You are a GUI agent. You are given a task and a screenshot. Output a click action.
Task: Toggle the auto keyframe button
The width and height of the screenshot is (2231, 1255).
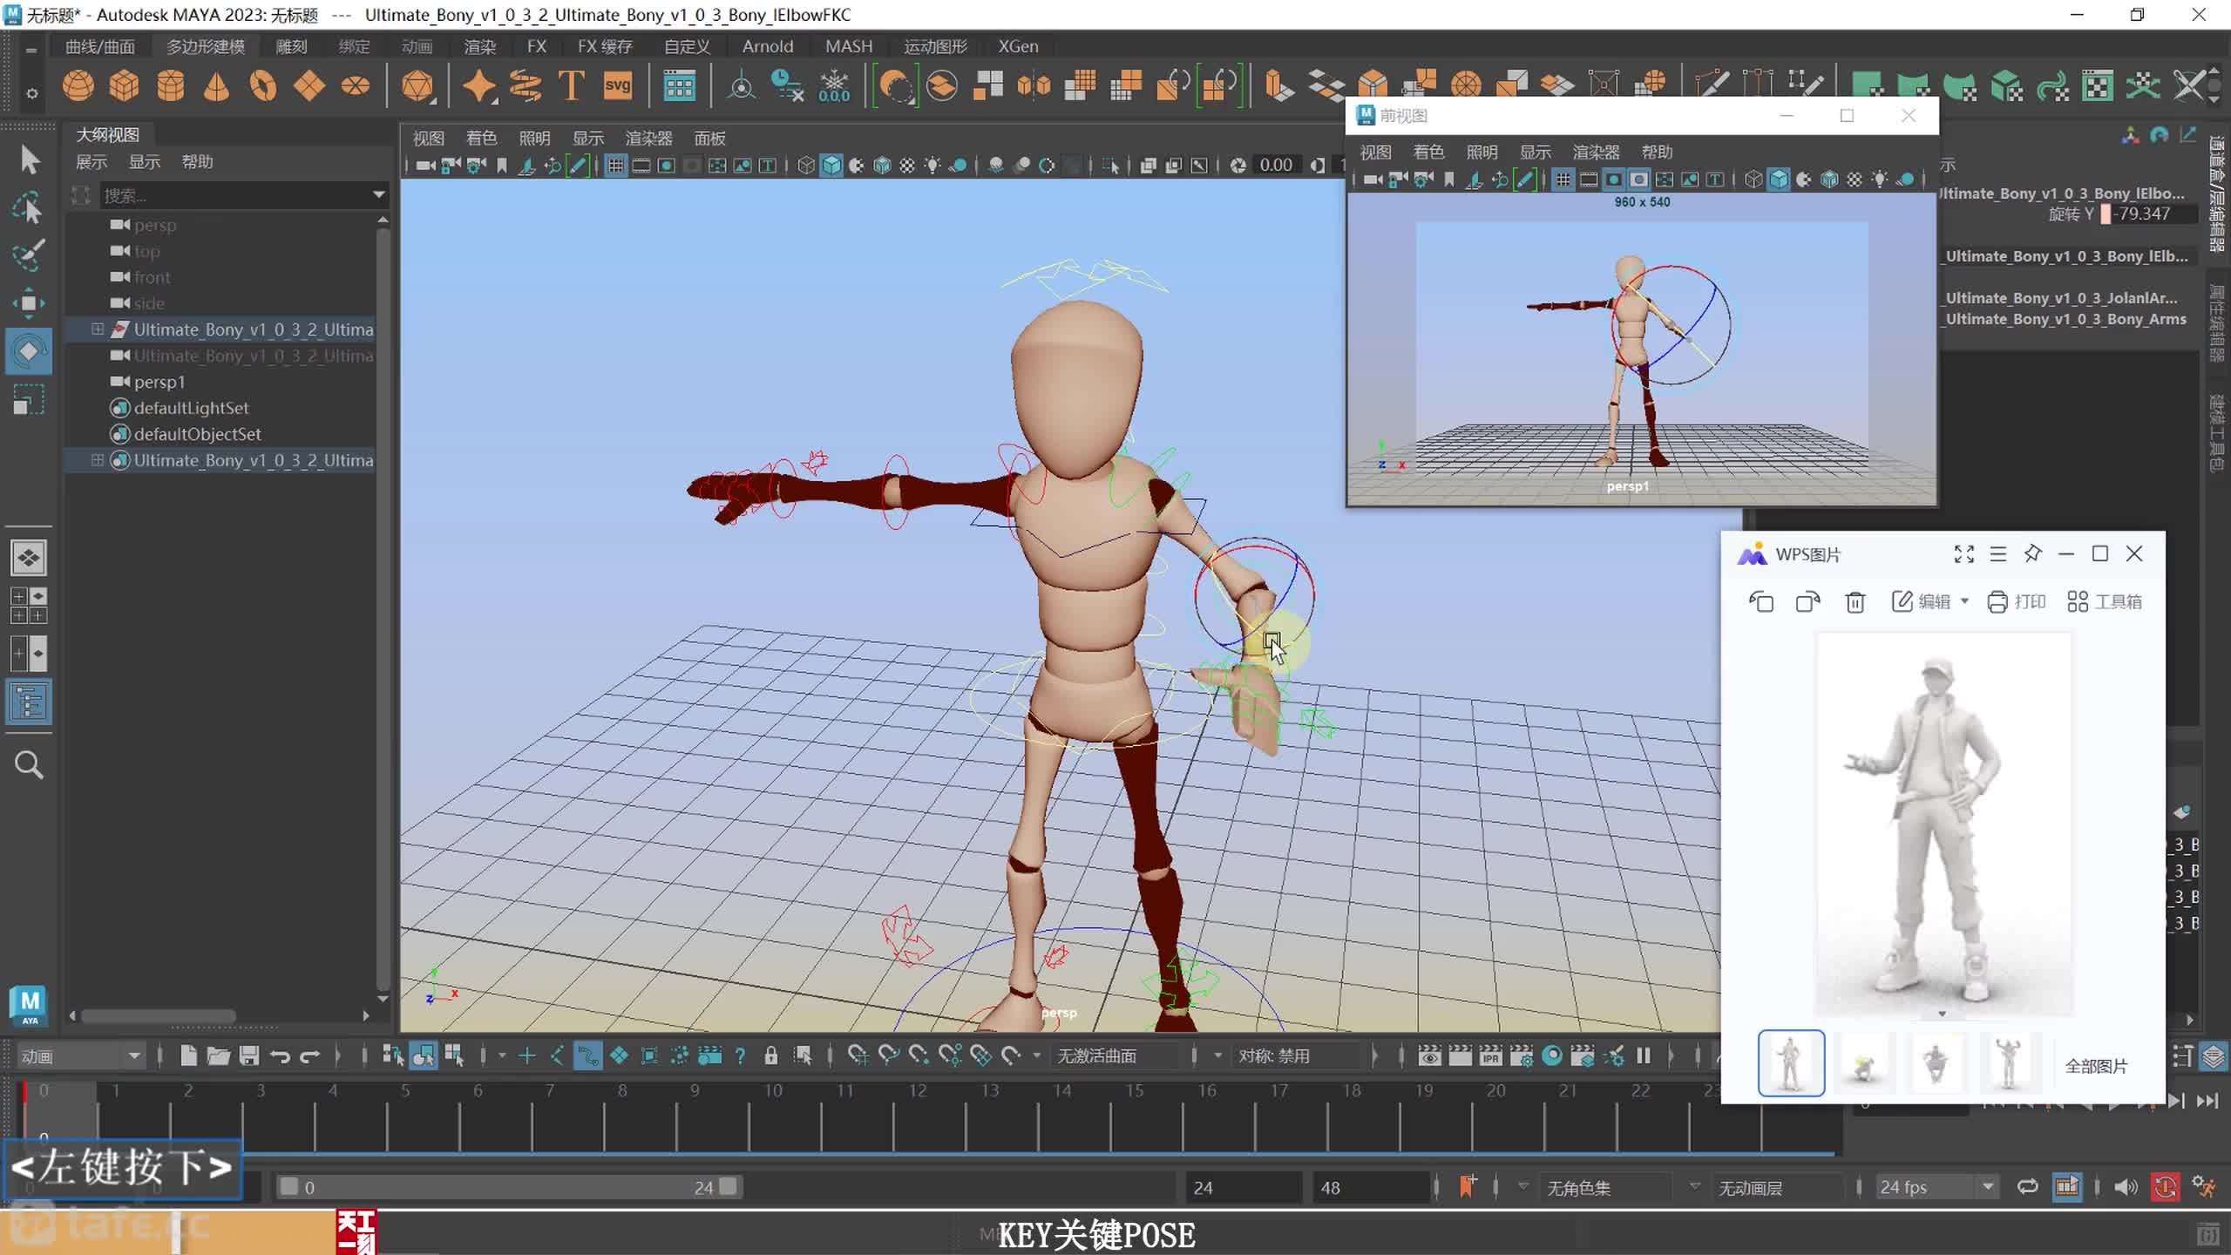[x=2165, y=1187]
